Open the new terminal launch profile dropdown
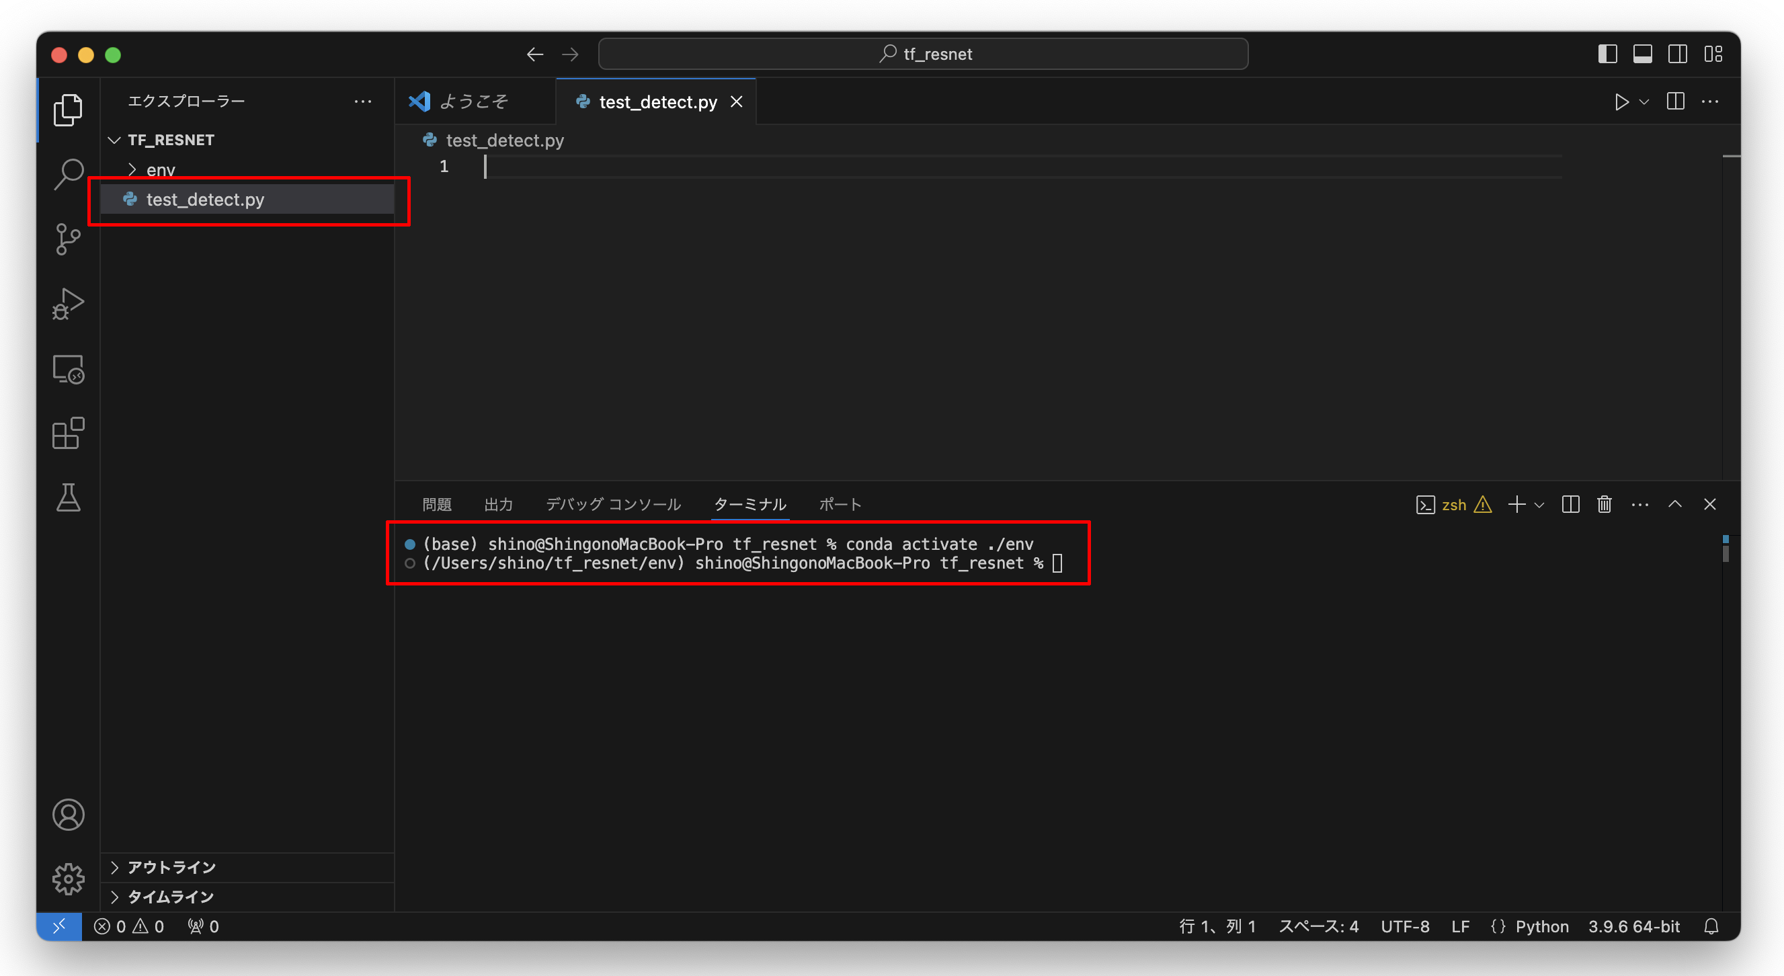The image size is (1784, 976). (1539, 505)
